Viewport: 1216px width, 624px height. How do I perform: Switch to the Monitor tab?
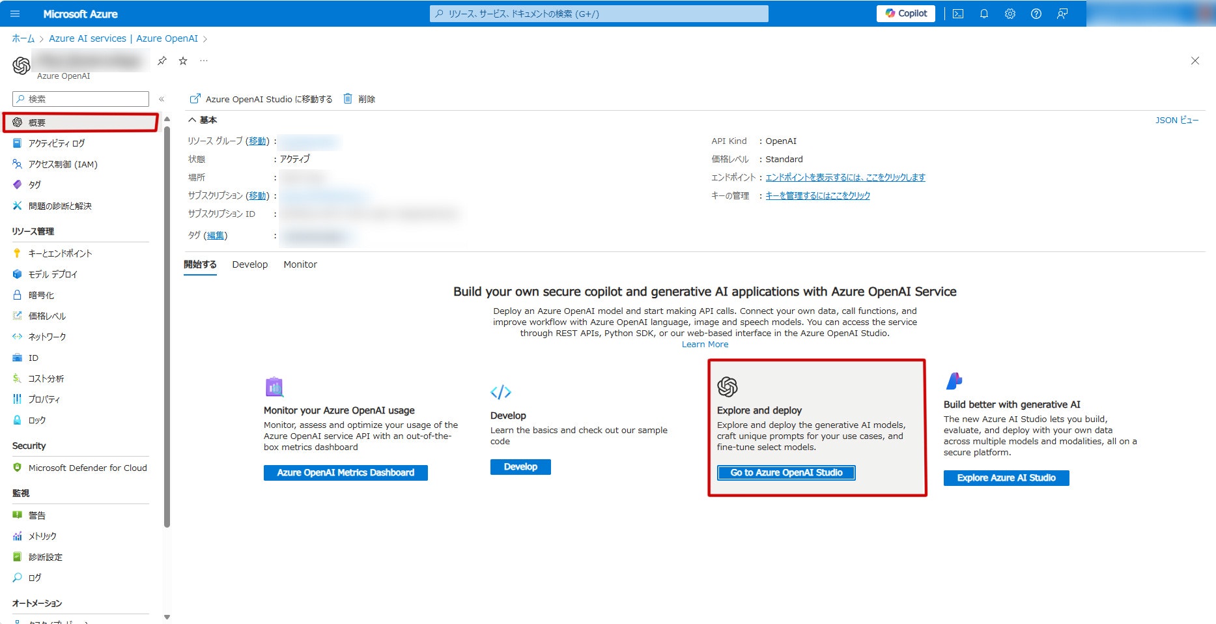(300, 264)
